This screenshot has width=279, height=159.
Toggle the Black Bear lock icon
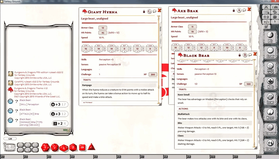pos(239,55)
